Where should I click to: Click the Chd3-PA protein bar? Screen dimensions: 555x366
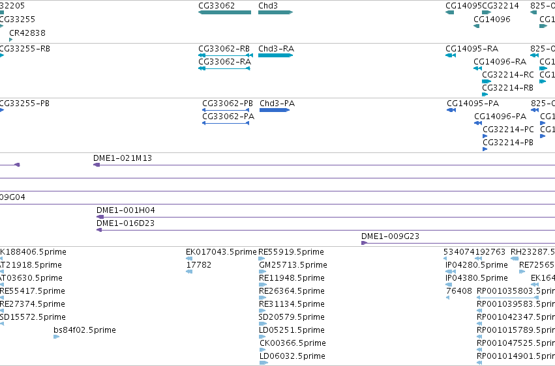pyautogui.click(x=275, y=110)
